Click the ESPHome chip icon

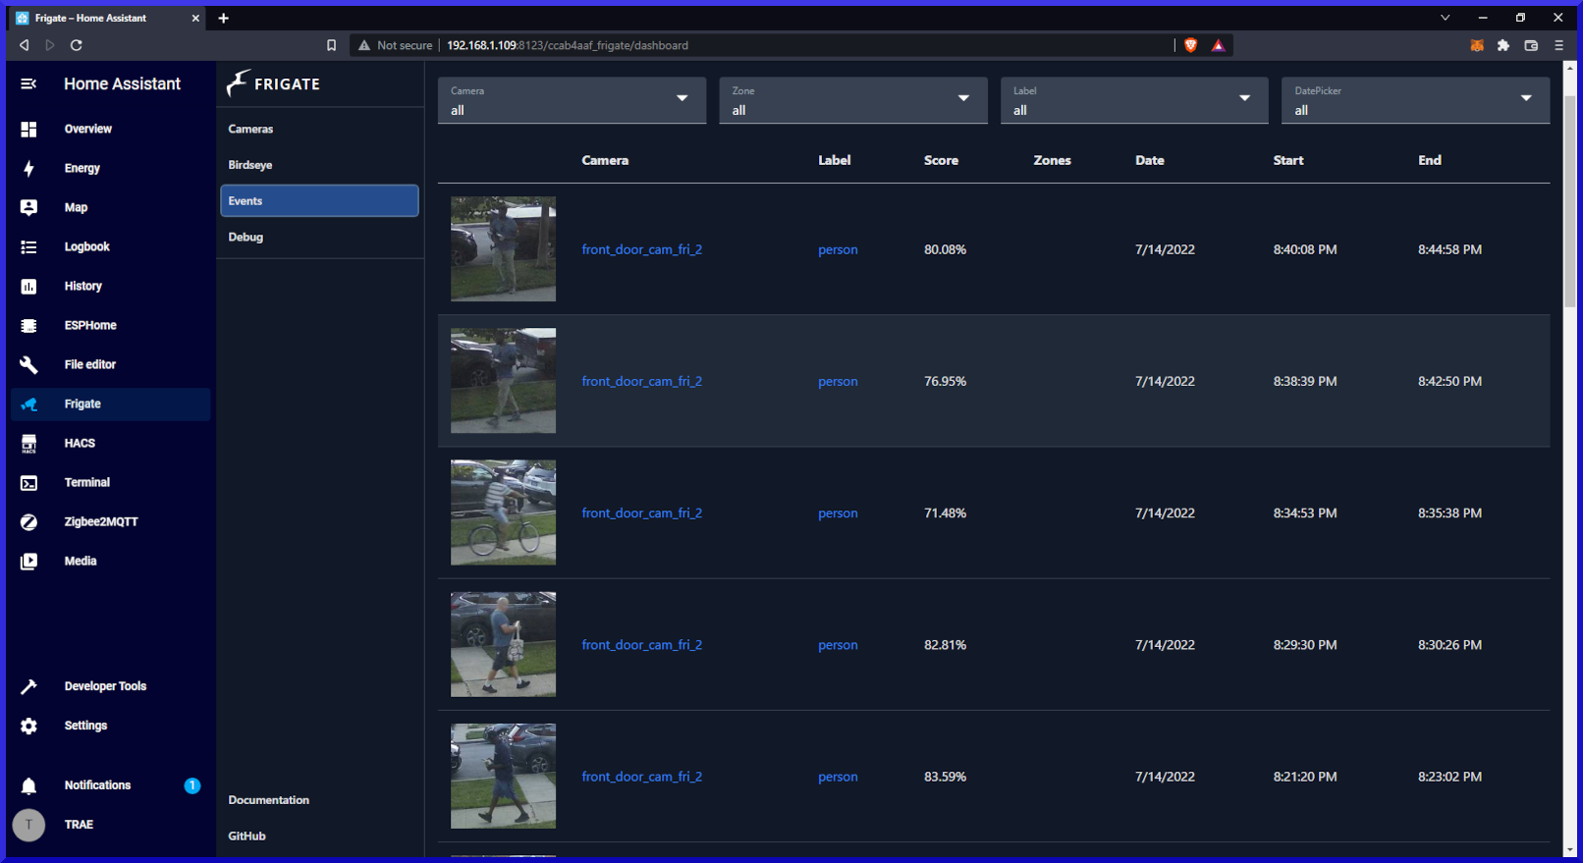28,326
